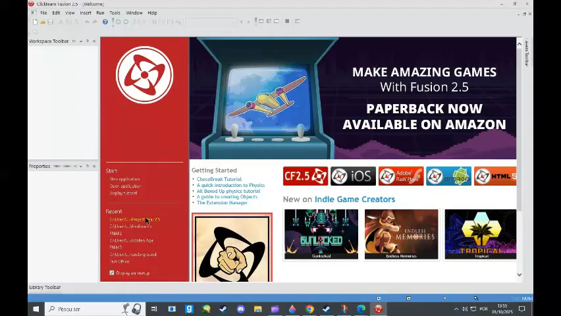Toggle Display on startup checkbox
This screenshot has height=316, width=561.
pos(112,273)
